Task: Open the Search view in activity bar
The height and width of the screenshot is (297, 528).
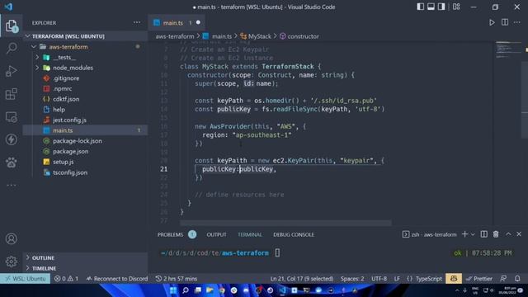Action: point(11,48)
